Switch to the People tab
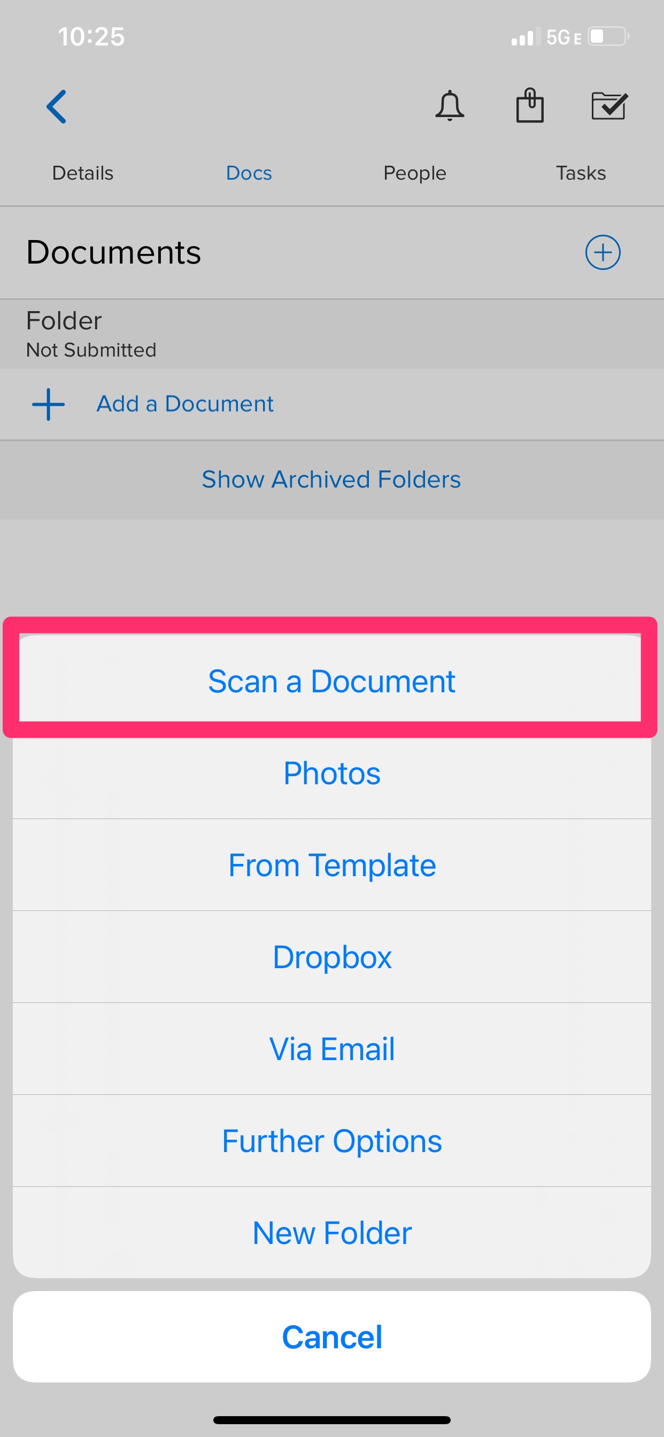Screen dimensions: 664x1437 414,173
